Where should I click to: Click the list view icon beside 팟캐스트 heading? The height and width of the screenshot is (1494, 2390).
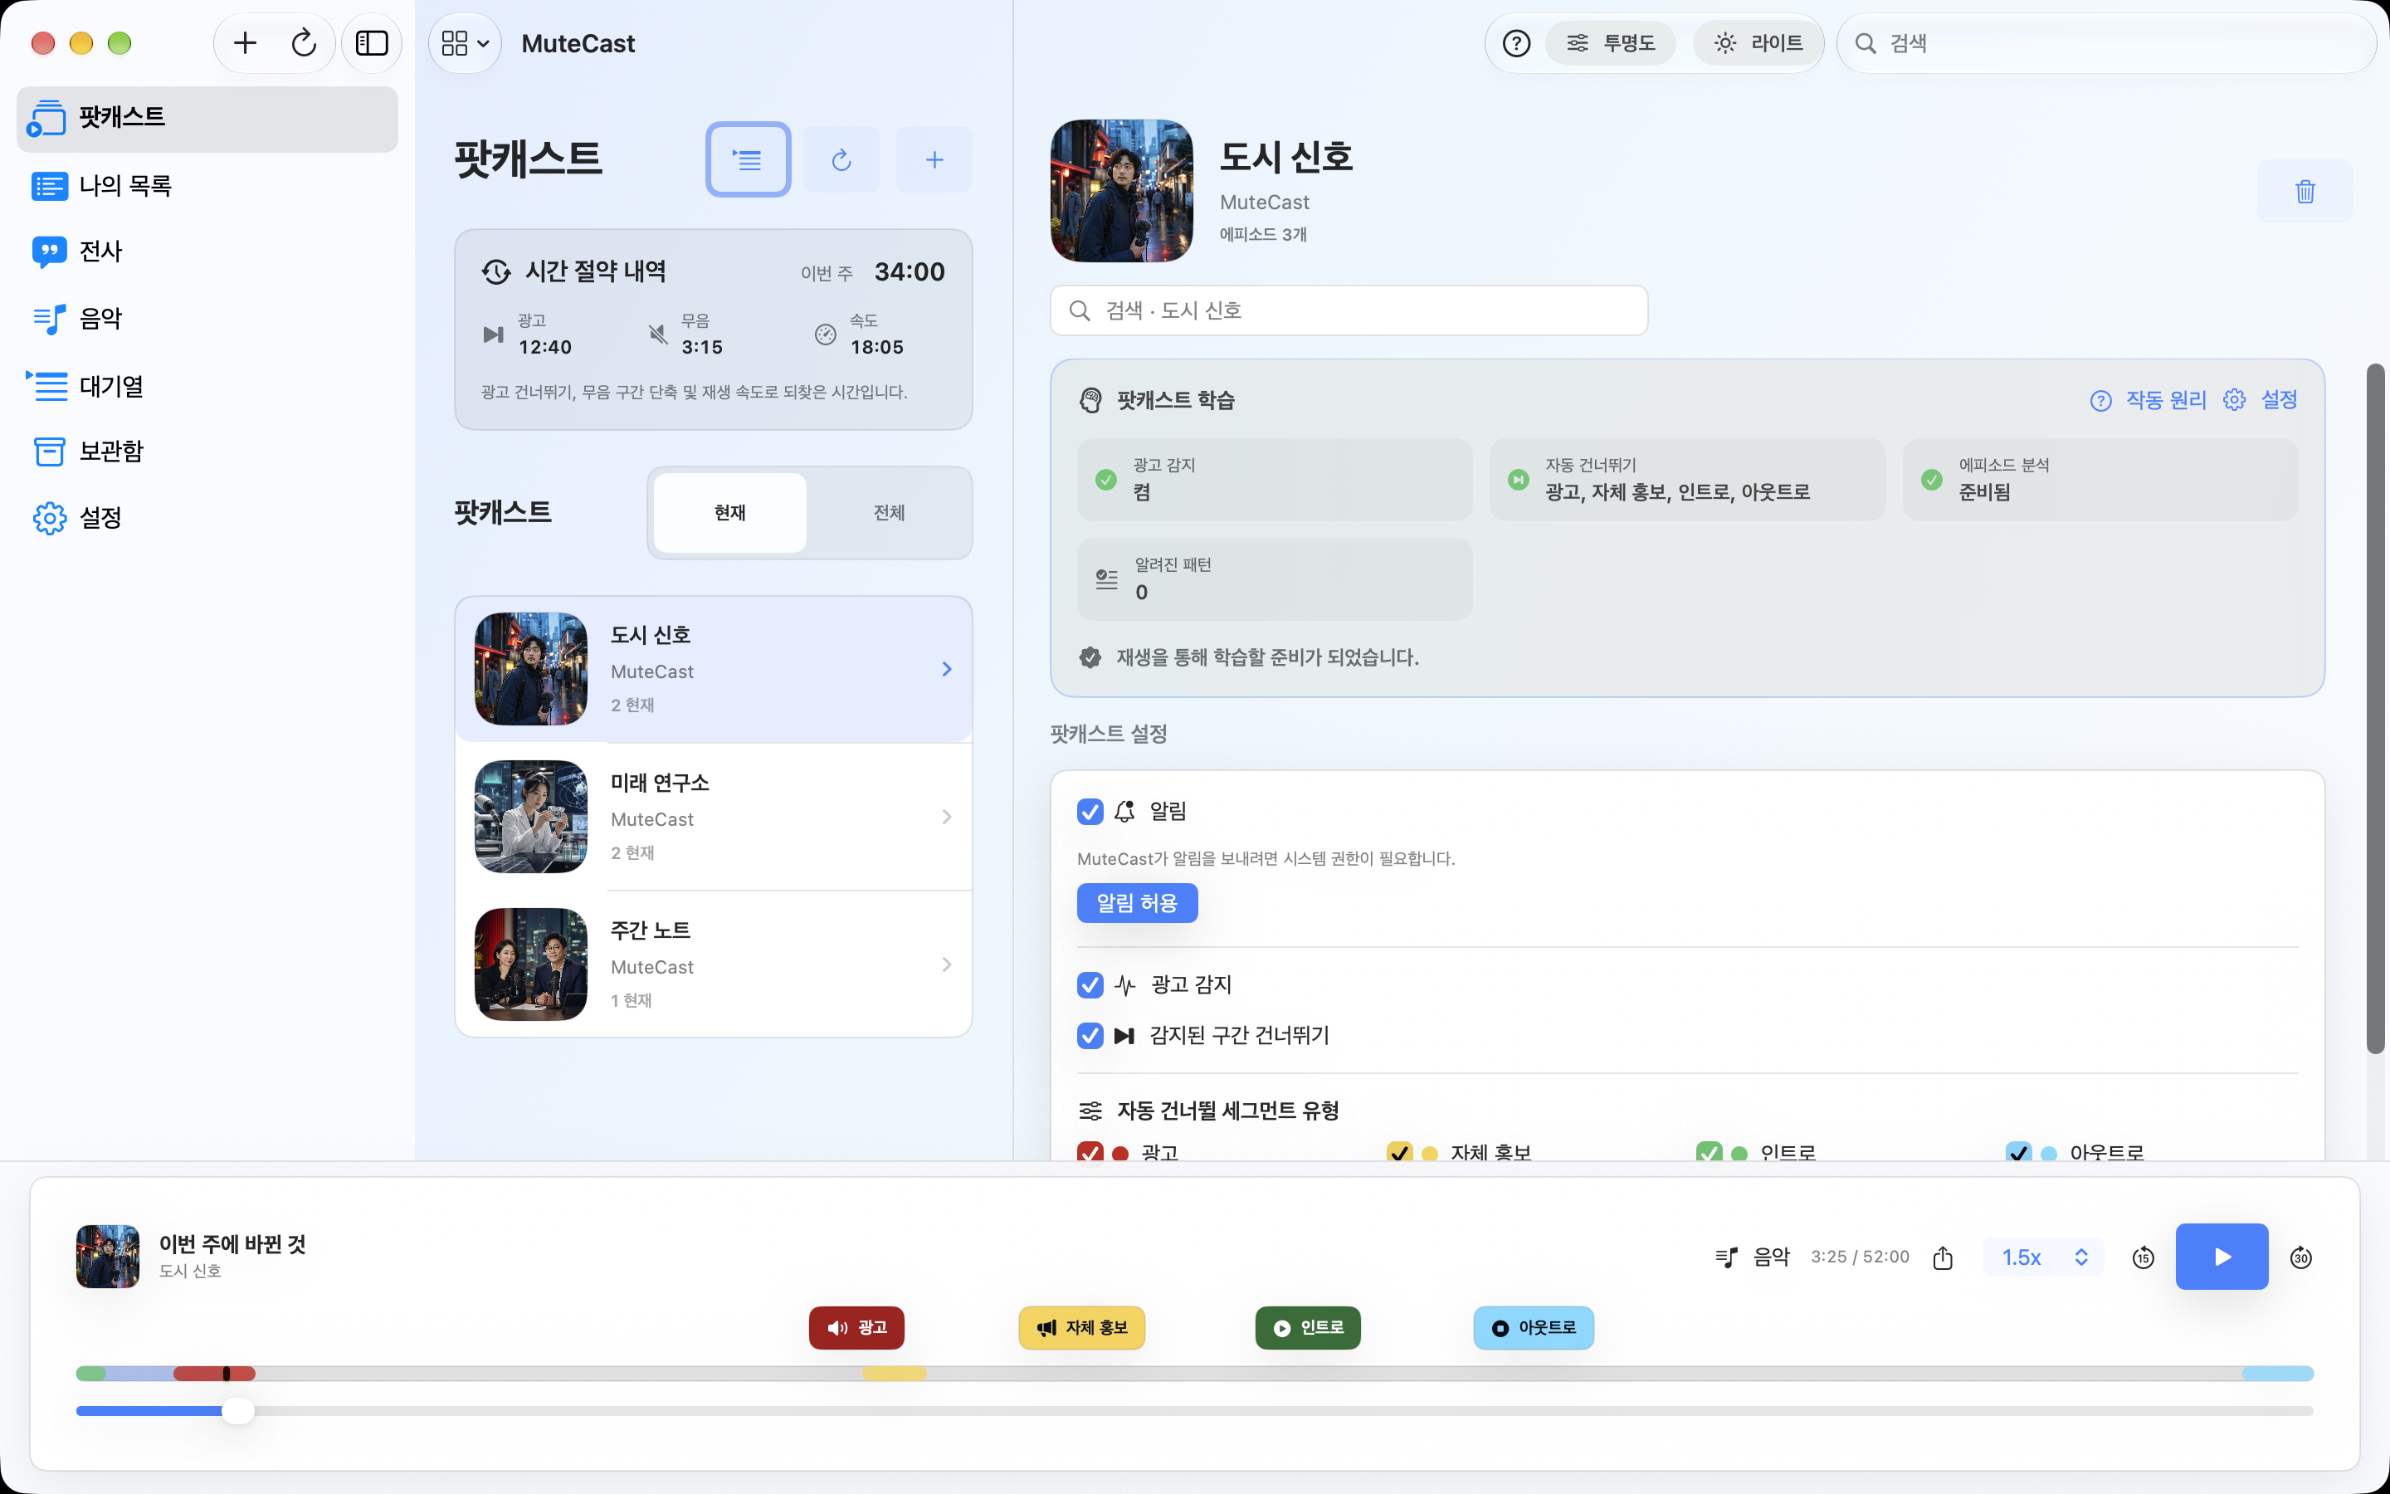coord(748,159)
